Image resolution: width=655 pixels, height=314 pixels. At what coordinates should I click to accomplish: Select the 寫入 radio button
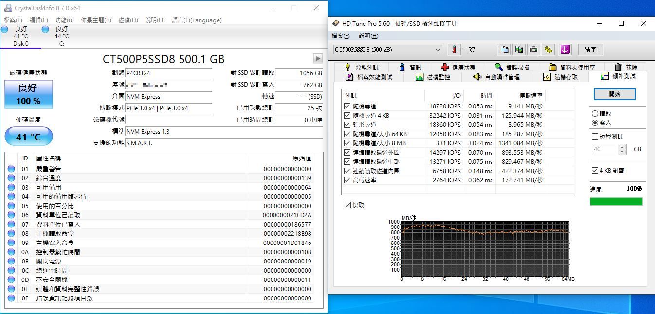[595, 123]
